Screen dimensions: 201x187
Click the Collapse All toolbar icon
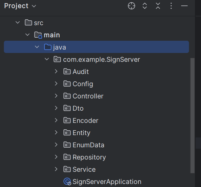click(x=158, y=6)
